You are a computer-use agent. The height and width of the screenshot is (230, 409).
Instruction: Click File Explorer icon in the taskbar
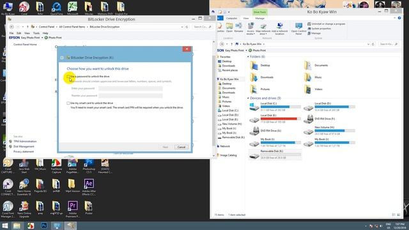17,226
